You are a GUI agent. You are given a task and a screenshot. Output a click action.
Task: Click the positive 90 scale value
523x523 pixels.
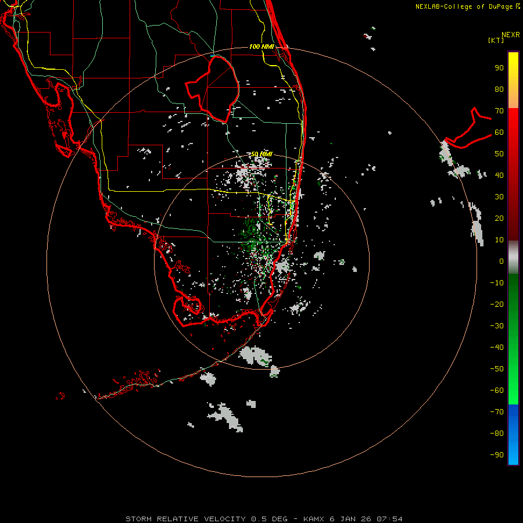499,68
